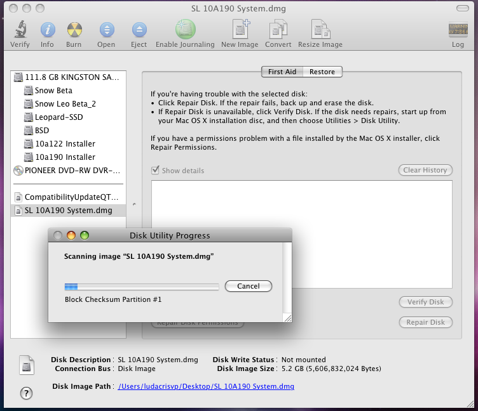Click the help question mark button
The width and height of the screenshot is (478, 411).
[x=27, y=393]
